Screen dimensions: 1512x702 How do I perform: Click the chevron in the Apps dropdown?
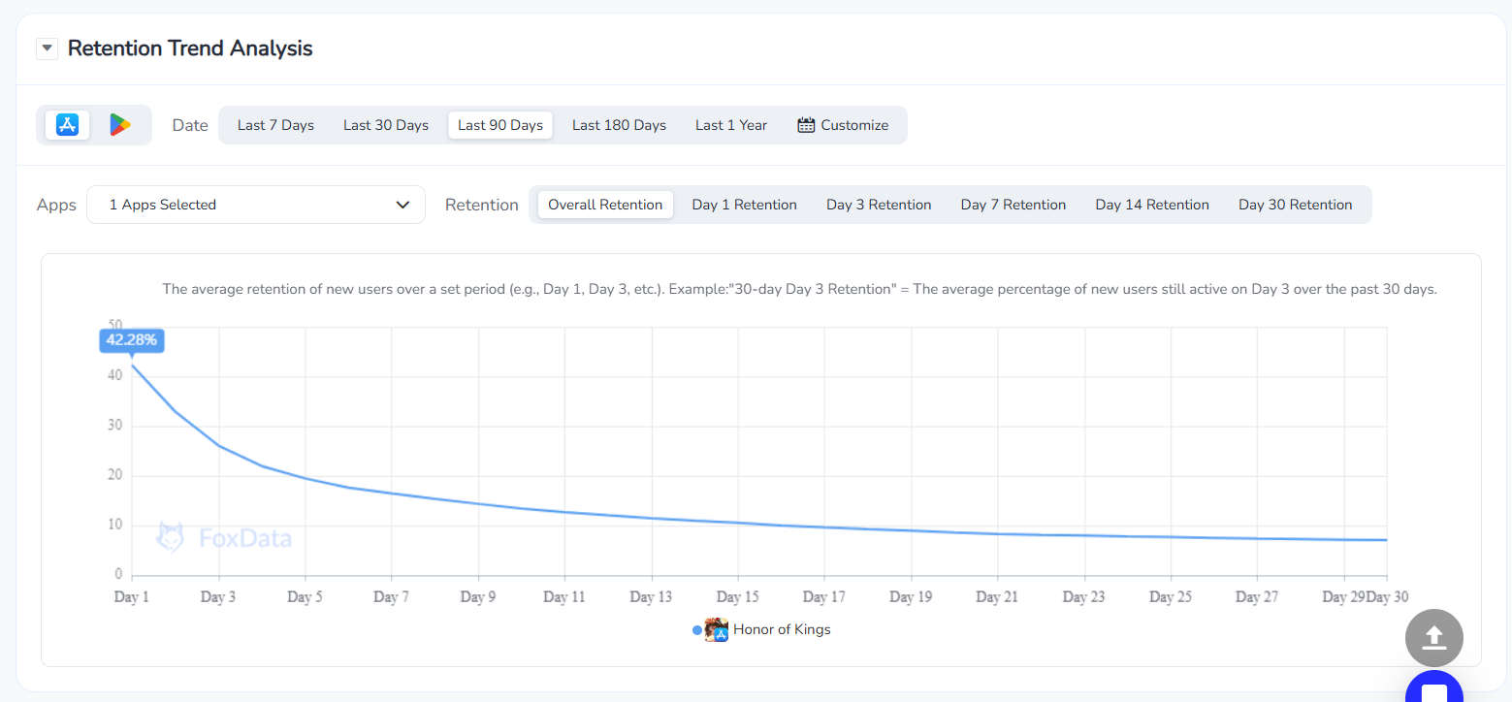coord(402,205)
